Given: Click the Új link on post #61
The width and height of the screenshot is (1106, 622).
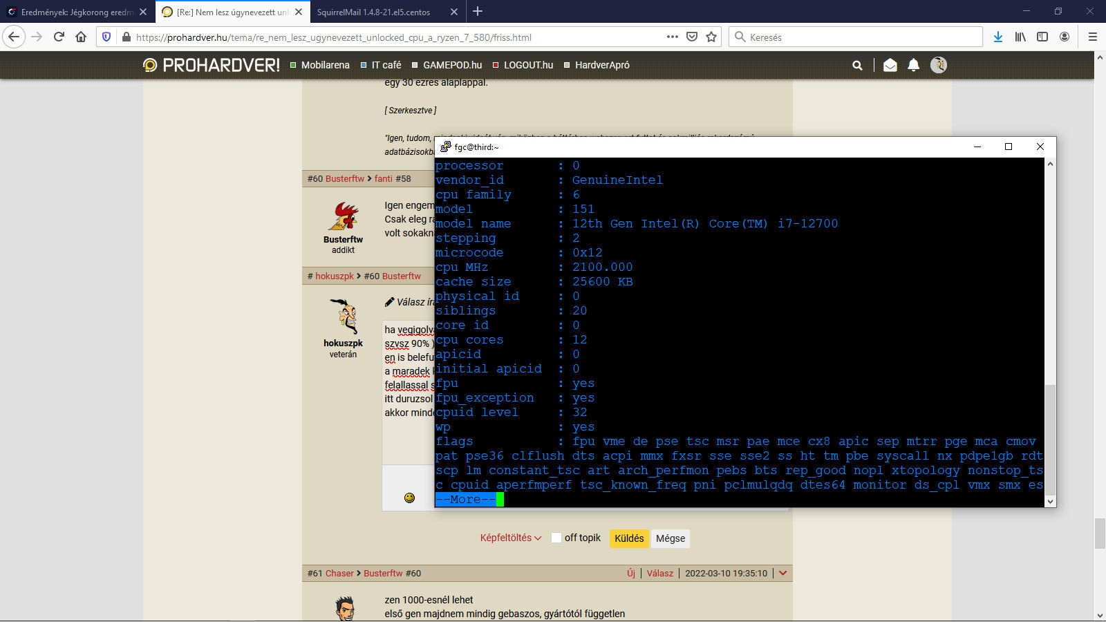Looking at the screenshot, I should click(x=631, y=573).
